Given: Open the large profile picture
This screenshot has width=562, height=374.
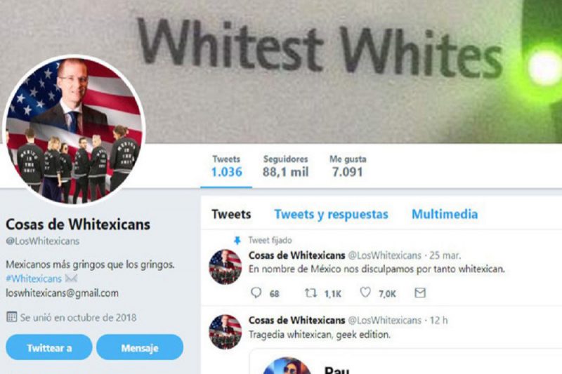Looking at the screenshot, I should click(74, 130).
